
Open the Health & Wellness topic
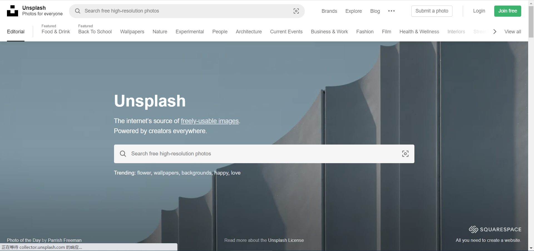pos(419,32)
